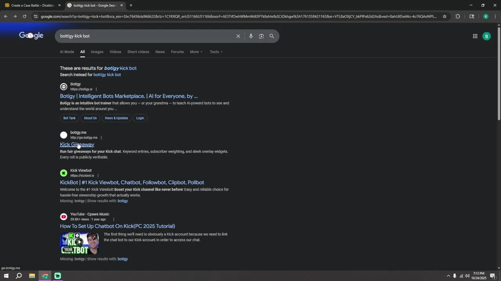This screenshot has width=501, height=281.
Task: Open File Explorer from taskbar
Action: 32,276
